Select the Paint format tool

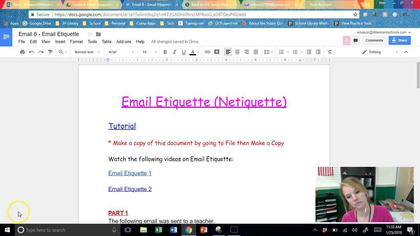[50, 52]
